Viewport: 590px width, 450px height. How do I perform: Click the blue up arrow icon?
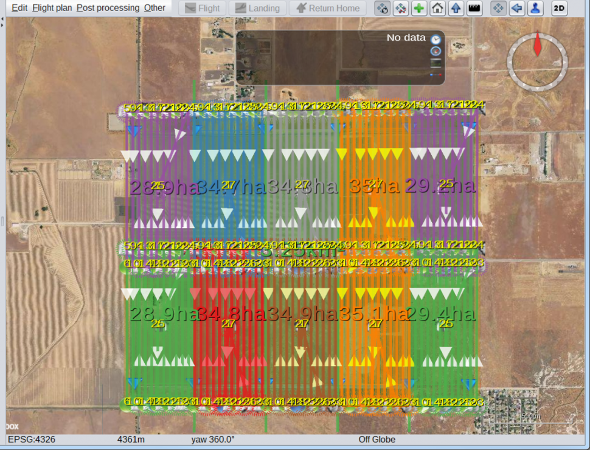(x=455, y=9)
